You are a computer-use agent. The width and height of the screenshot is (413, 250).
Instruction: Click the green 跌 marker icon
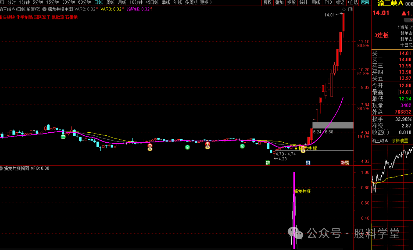[268, 163]
